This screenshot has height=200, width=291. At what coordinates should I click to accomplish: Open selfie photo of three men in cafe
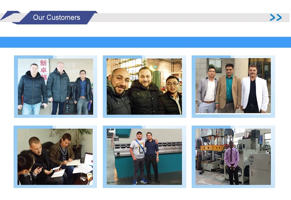pyautogui.click(x=144, y=86)
